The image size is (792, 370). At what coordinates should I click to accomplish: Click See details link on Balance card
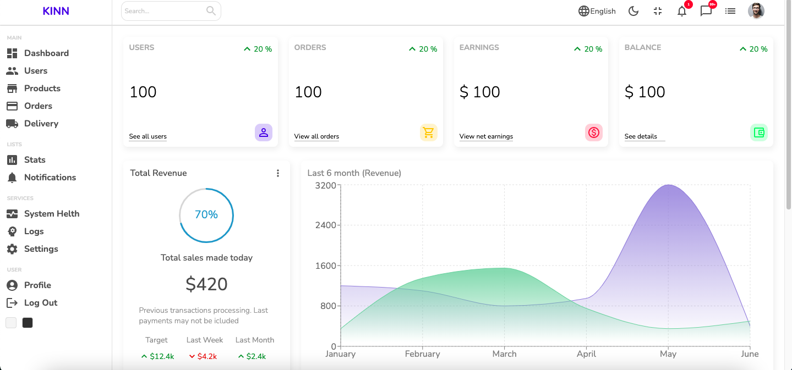point(644,136)
